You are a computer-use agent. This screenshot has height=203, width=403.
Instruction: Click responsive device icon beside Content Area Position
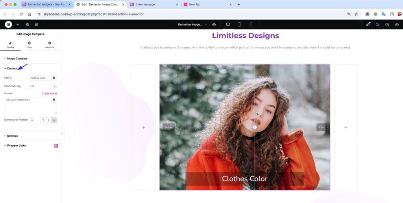click(x=32, y=120)
